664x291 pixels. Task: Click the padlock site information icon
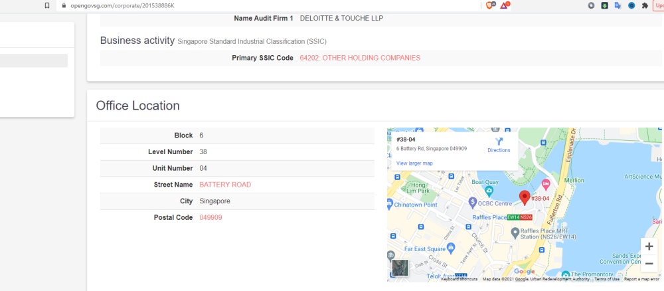click(x=64, y=5)
